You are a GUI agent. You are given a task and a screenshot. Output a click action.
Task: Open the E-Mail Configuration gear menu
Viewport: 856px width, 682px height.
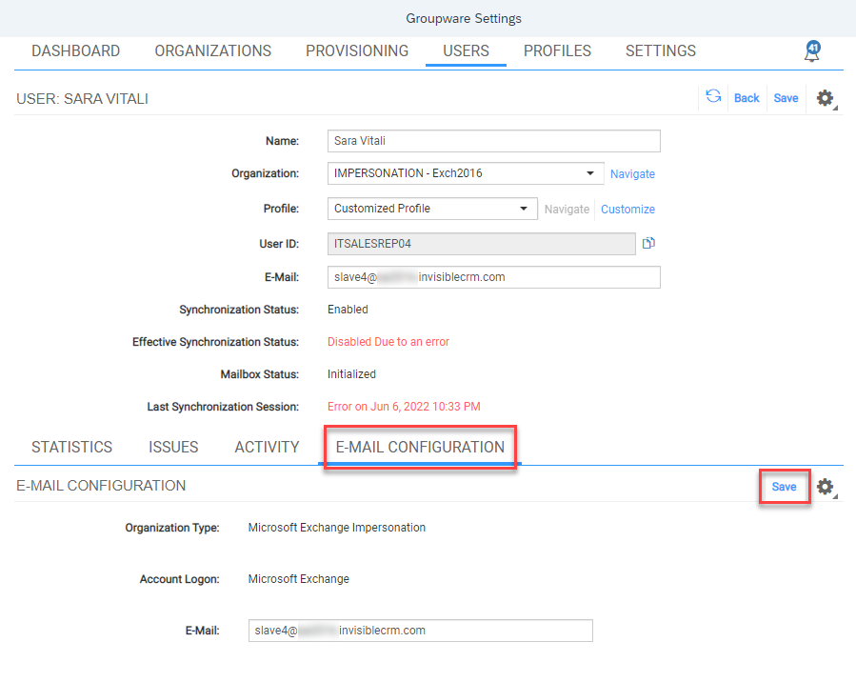click(x=825, y=487)
